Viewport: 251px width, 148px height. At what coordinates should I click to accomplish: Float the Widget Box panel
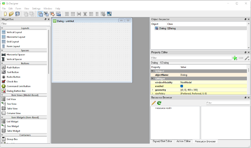pos(45,19)
